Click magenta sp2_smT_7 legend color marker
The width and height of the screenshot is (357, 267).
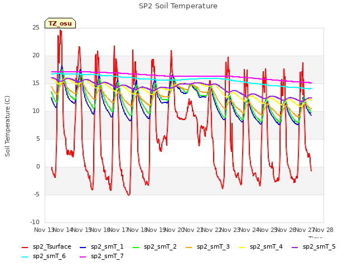click(83, 257)
